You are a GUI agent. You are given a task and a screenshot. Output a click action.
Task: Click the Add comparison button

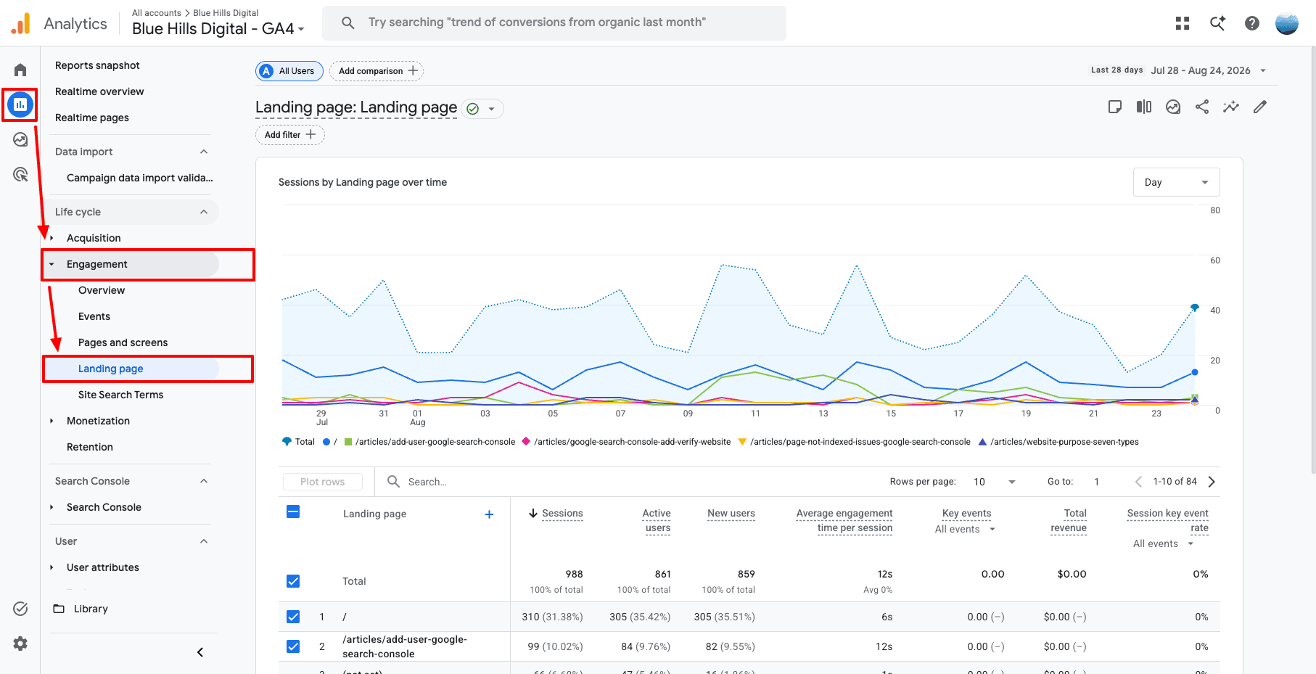377,71
